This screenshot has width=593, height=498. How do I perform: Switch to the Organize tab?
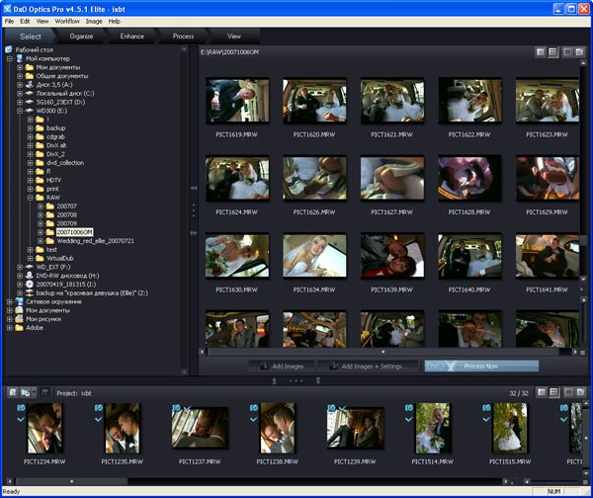click(81, 37)
